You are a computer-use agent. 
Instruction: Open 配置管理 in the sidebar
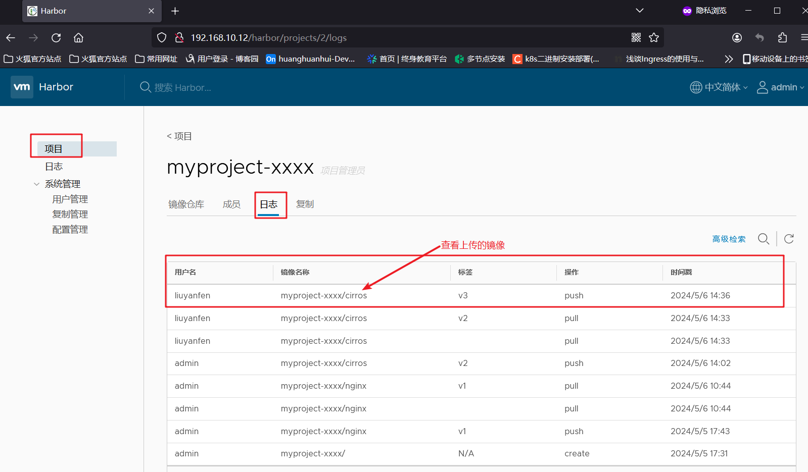[x=70, y=230]
